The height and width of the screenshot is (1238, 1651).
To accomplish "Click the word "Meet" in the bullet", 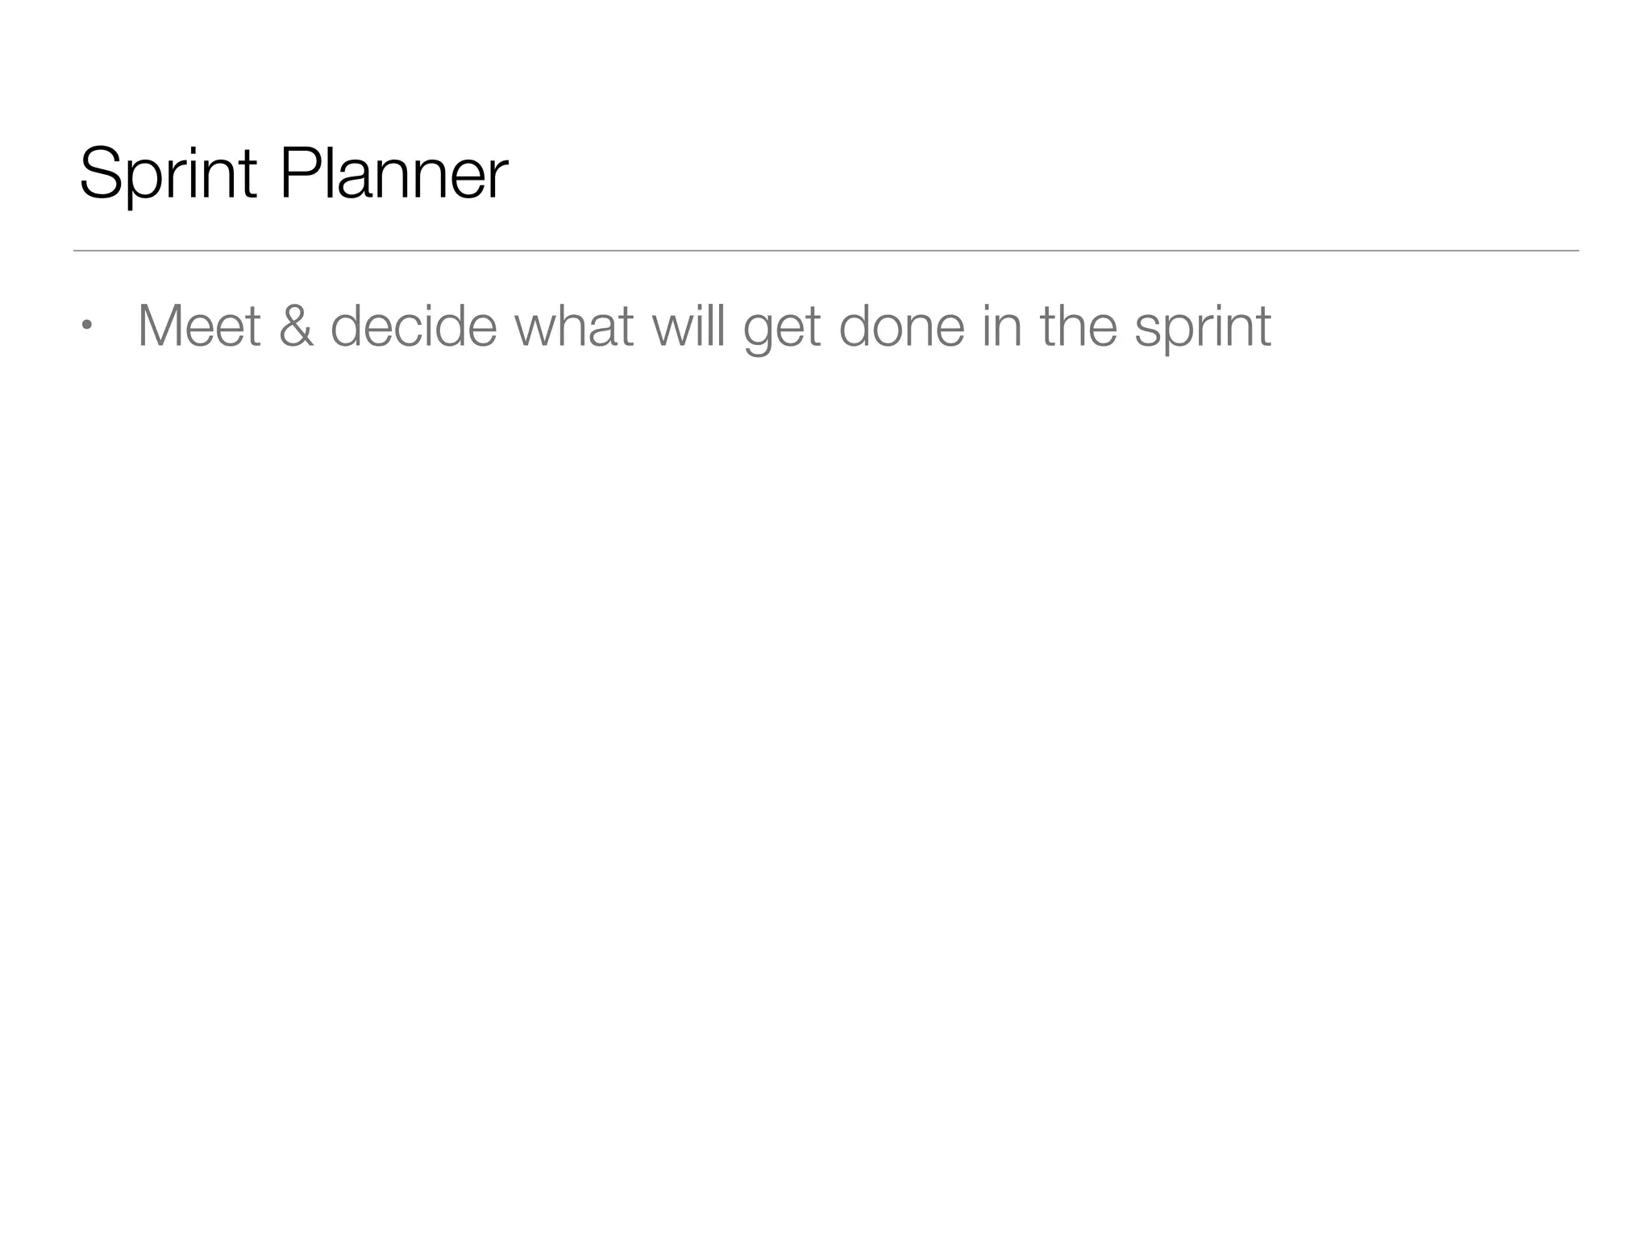I will click(198, 326).
